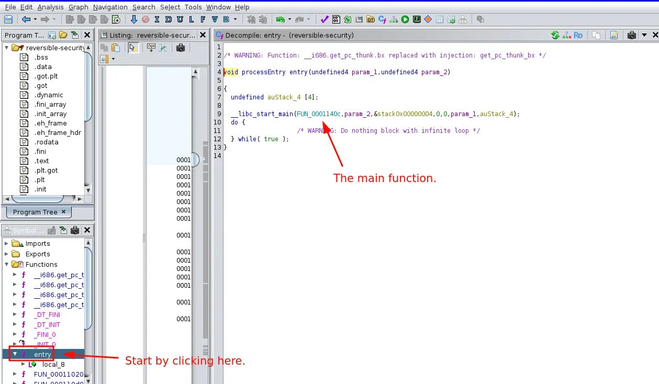
Task: Open the File menu
Action: (10, 7)
